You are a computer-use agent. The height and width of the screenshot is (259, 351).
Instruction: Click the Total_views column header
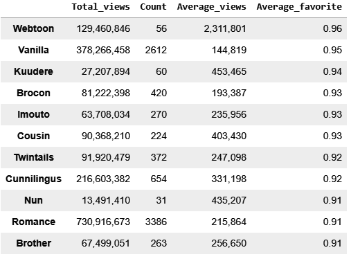[x=100, y=7]
